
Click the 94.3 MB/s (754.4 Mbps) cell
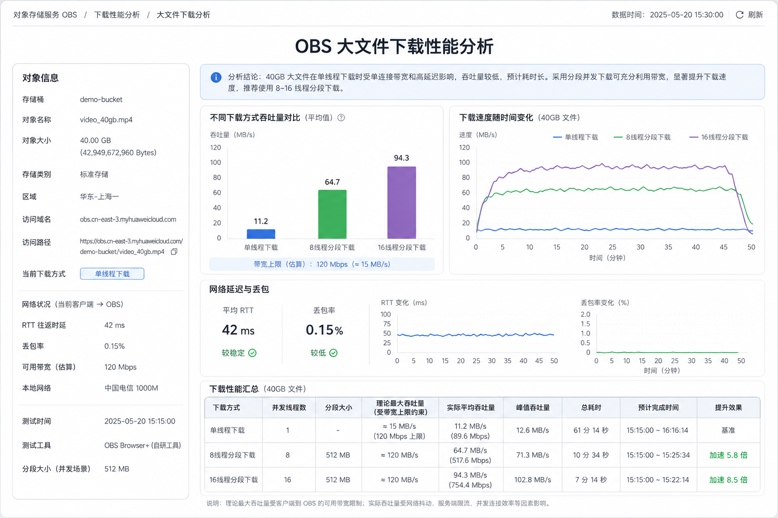(x=471, y=480)
